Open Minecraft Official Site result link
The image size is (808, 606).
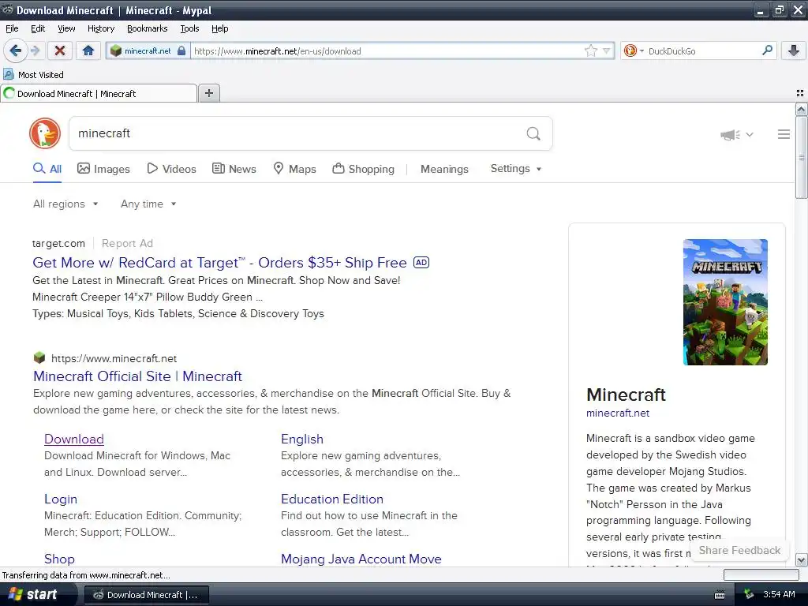pos(137,376)
